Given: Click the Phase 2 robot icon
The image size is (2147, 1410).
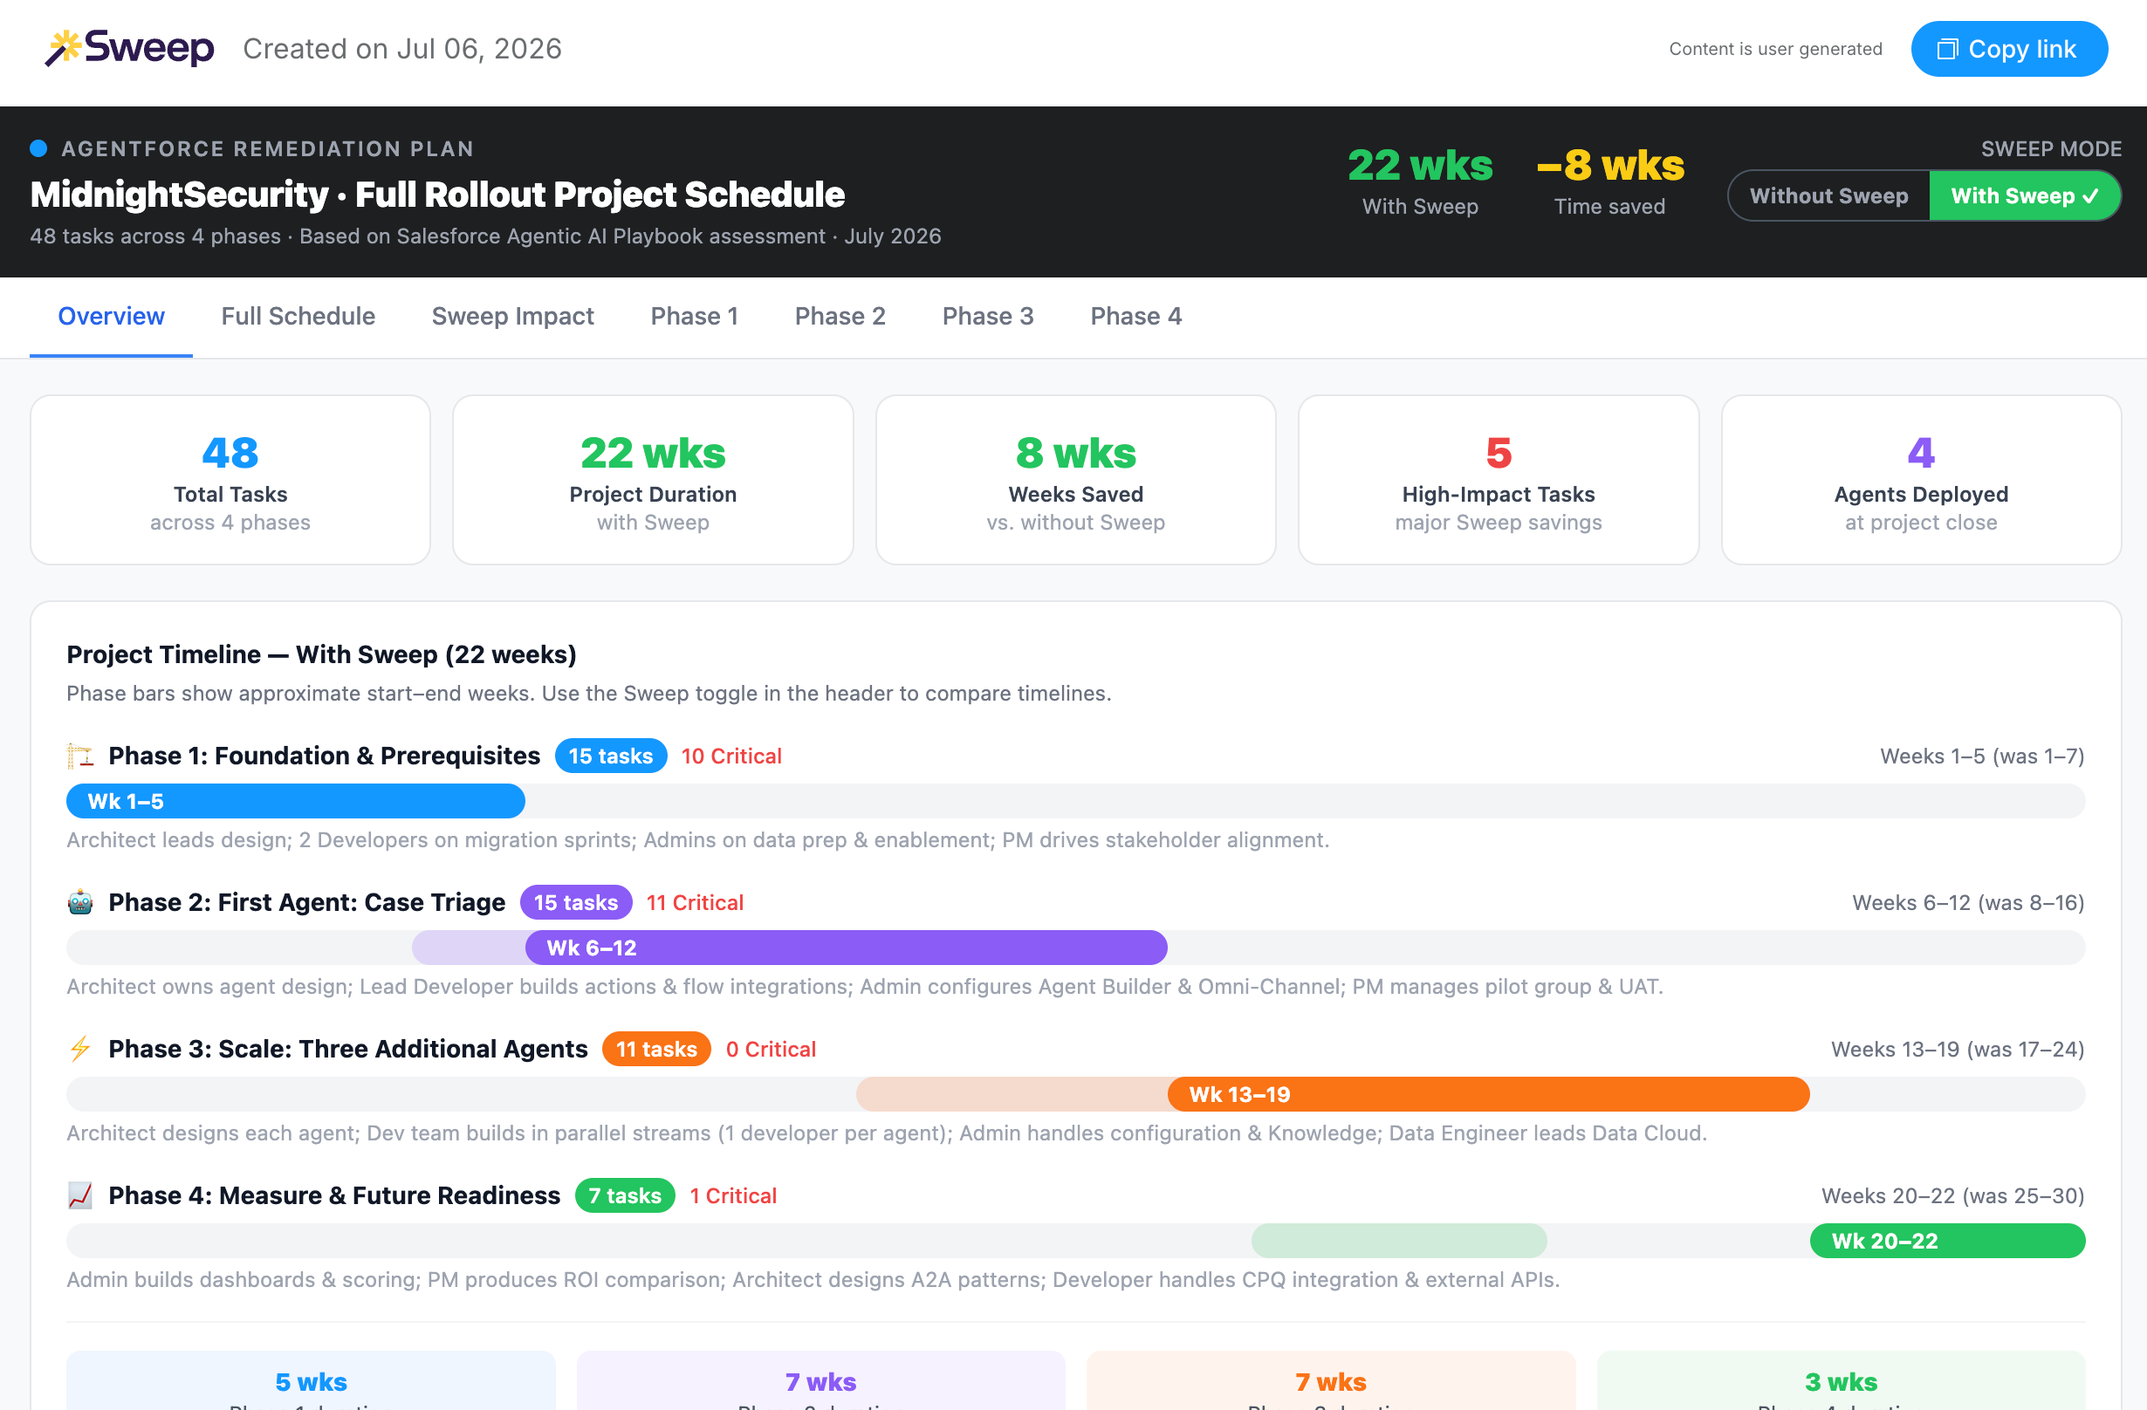Looking at the screenshot, I should pyautogui.click(x=80, y=902).
